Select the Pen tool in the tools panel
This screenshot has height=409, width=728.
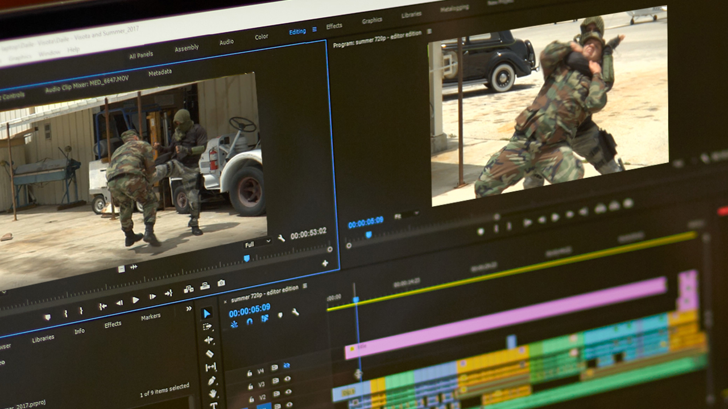tap(212, 380)
